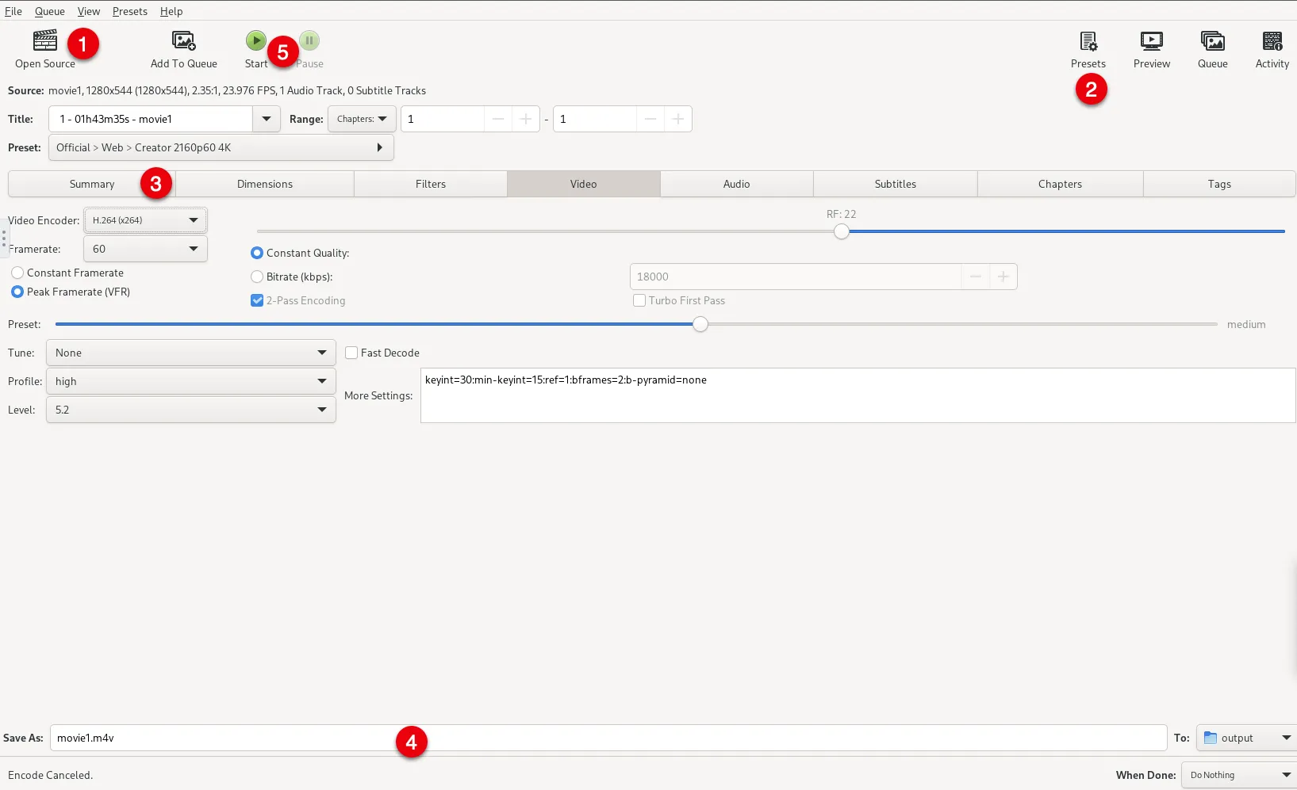Decrease the bitrate value
The height and width of the screenshot is (790, 1297).
coord(976,277)
